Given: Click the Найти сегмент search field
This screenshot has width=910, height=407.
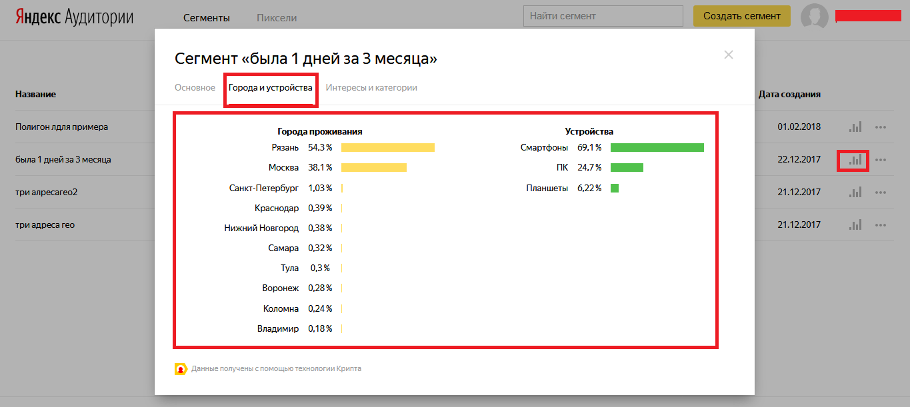Looking at the screenshot, I should [x=603, y=16].
